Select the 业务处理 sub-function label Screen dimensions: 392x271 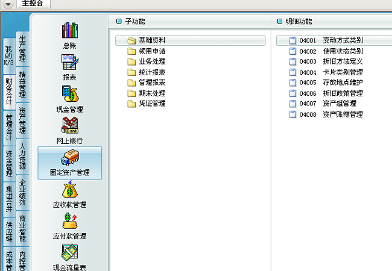[x=152, y=61]
